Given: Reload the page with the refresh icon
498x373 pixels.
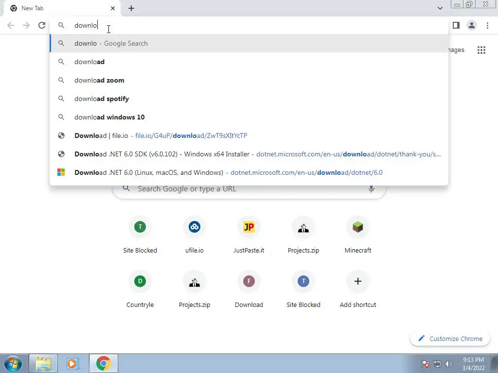Looking at the screenshot, I should 42,25.
